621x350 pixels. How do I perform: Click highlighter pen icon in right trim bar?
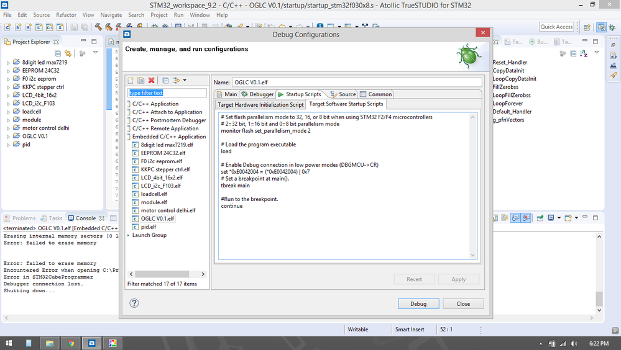click(x=613, y=75)
